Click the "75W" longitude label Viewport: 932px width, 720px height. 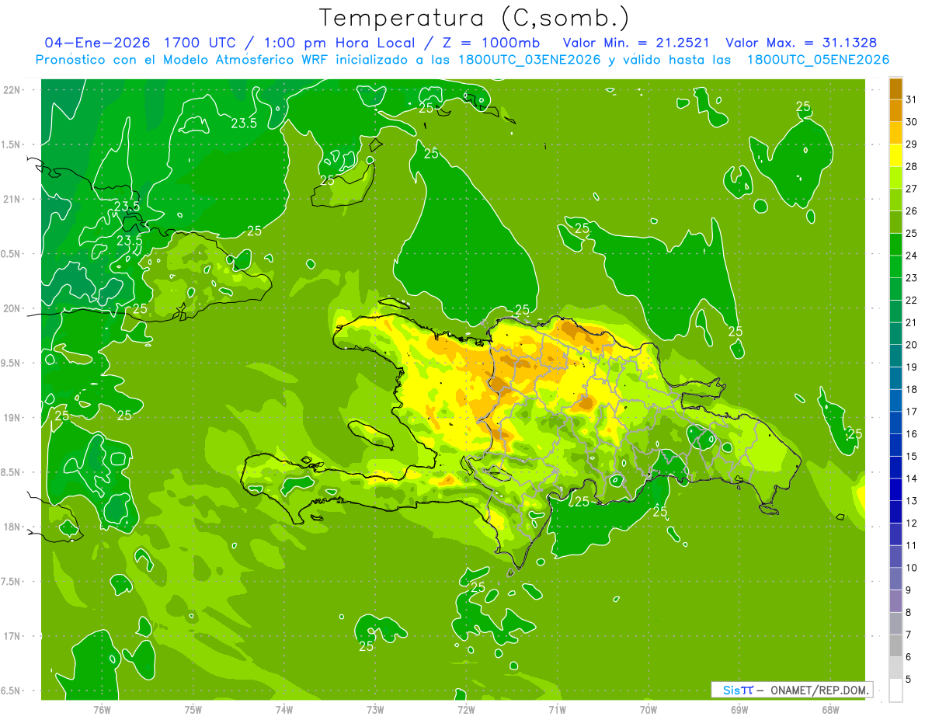193,709
